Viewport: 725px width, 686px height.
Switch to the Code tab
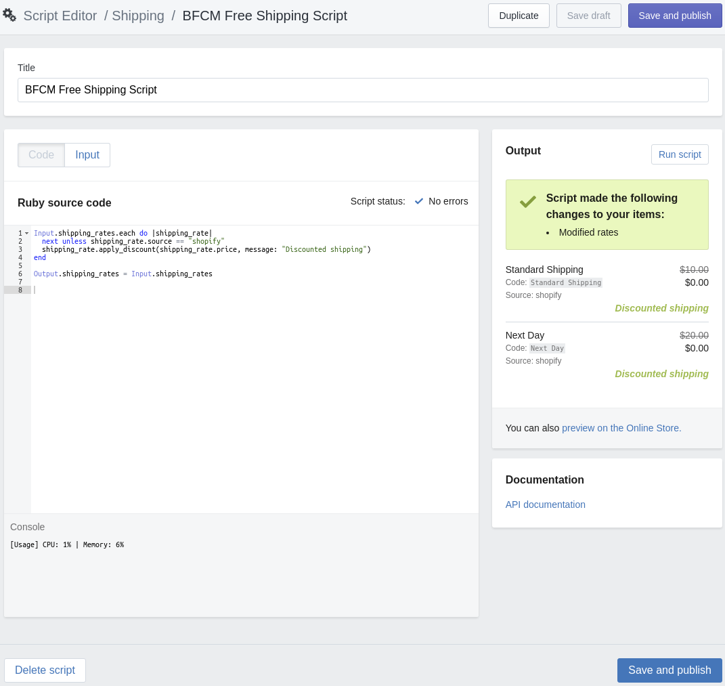tap(41, 155)
